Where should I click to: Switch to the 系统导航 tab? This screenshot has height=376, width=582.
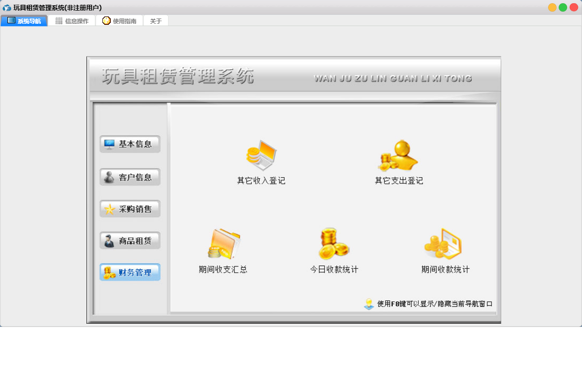point(24,21)
